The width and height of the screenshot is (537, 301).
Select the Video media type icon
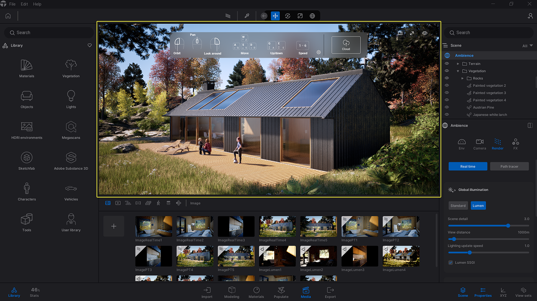pyautogui.click(x=118, y=203)
